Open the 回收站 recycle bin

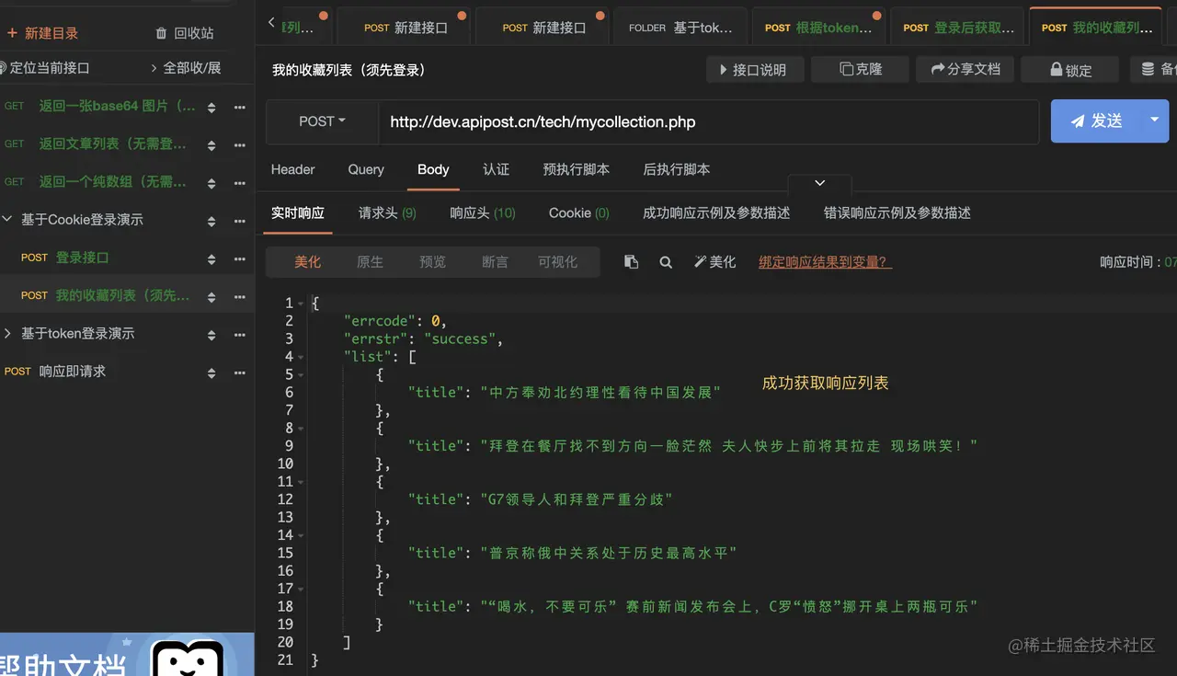pyautogui.click(x=185, y=33)
